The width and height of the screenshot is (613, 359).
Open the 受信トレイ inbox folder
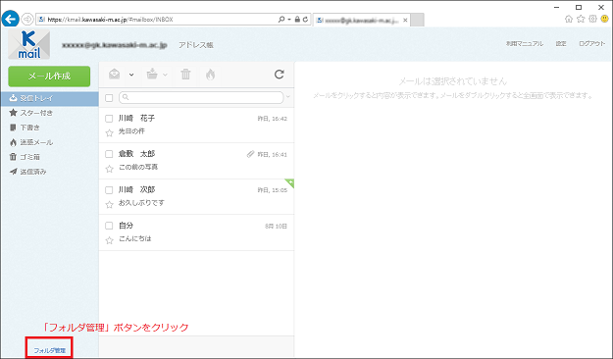pos(49,98)
